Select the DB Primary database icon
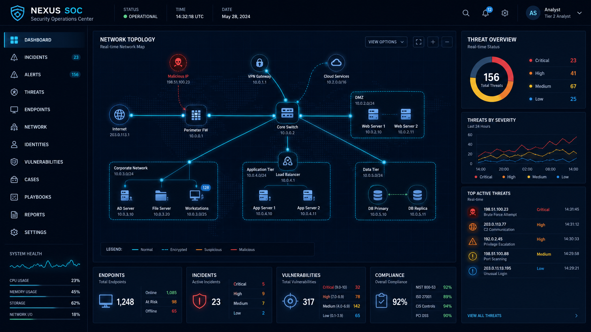The height and width of the screenshot is (332, 591). tap(378, 195)
